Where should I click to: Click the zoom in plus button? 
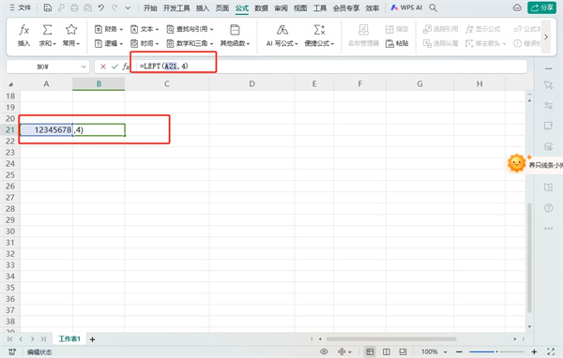[534, 351]
